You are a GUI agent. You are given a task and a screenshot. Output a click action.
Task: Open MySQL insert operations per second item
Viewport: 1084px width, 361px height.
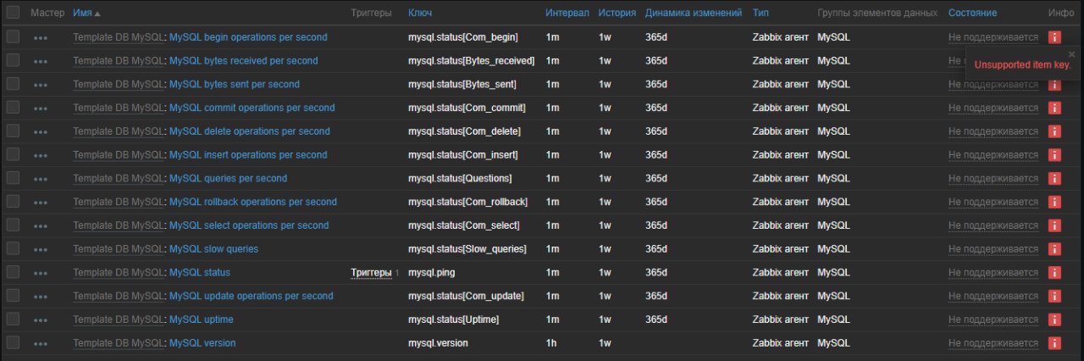tap(248, 155)
